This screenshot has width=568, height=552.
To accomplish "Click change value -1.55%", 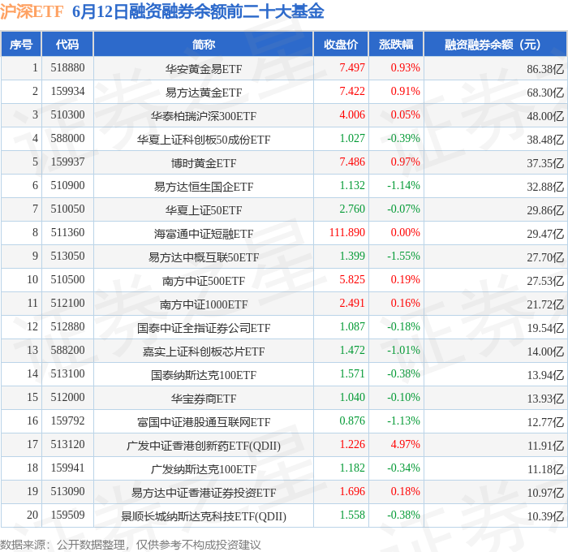I will tap(403, 257).
